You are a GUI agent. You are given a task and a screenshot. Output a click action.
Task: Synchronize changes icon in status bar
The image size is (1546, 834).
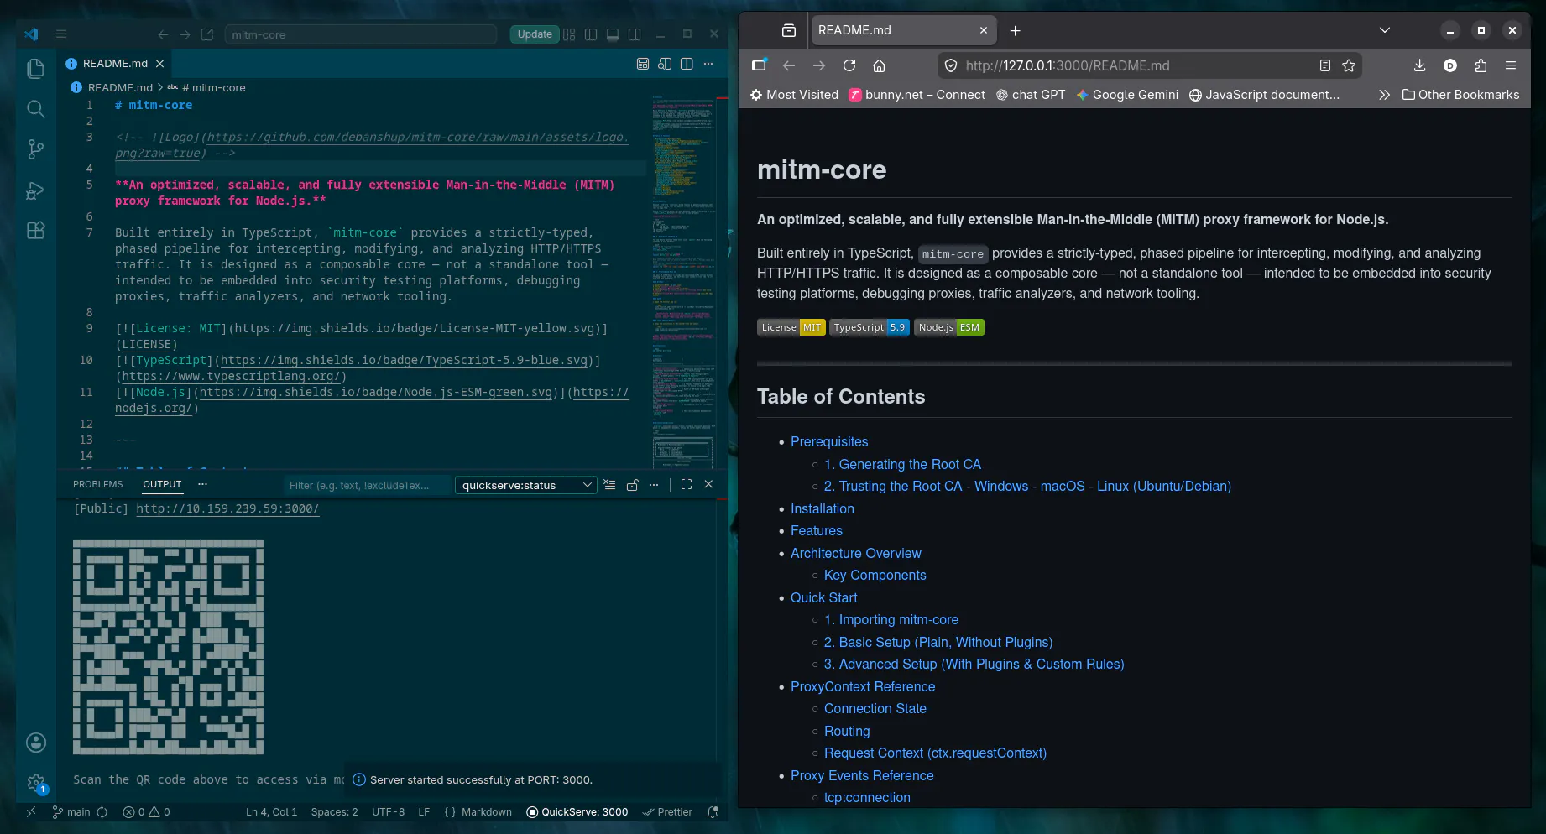point(102,811)
